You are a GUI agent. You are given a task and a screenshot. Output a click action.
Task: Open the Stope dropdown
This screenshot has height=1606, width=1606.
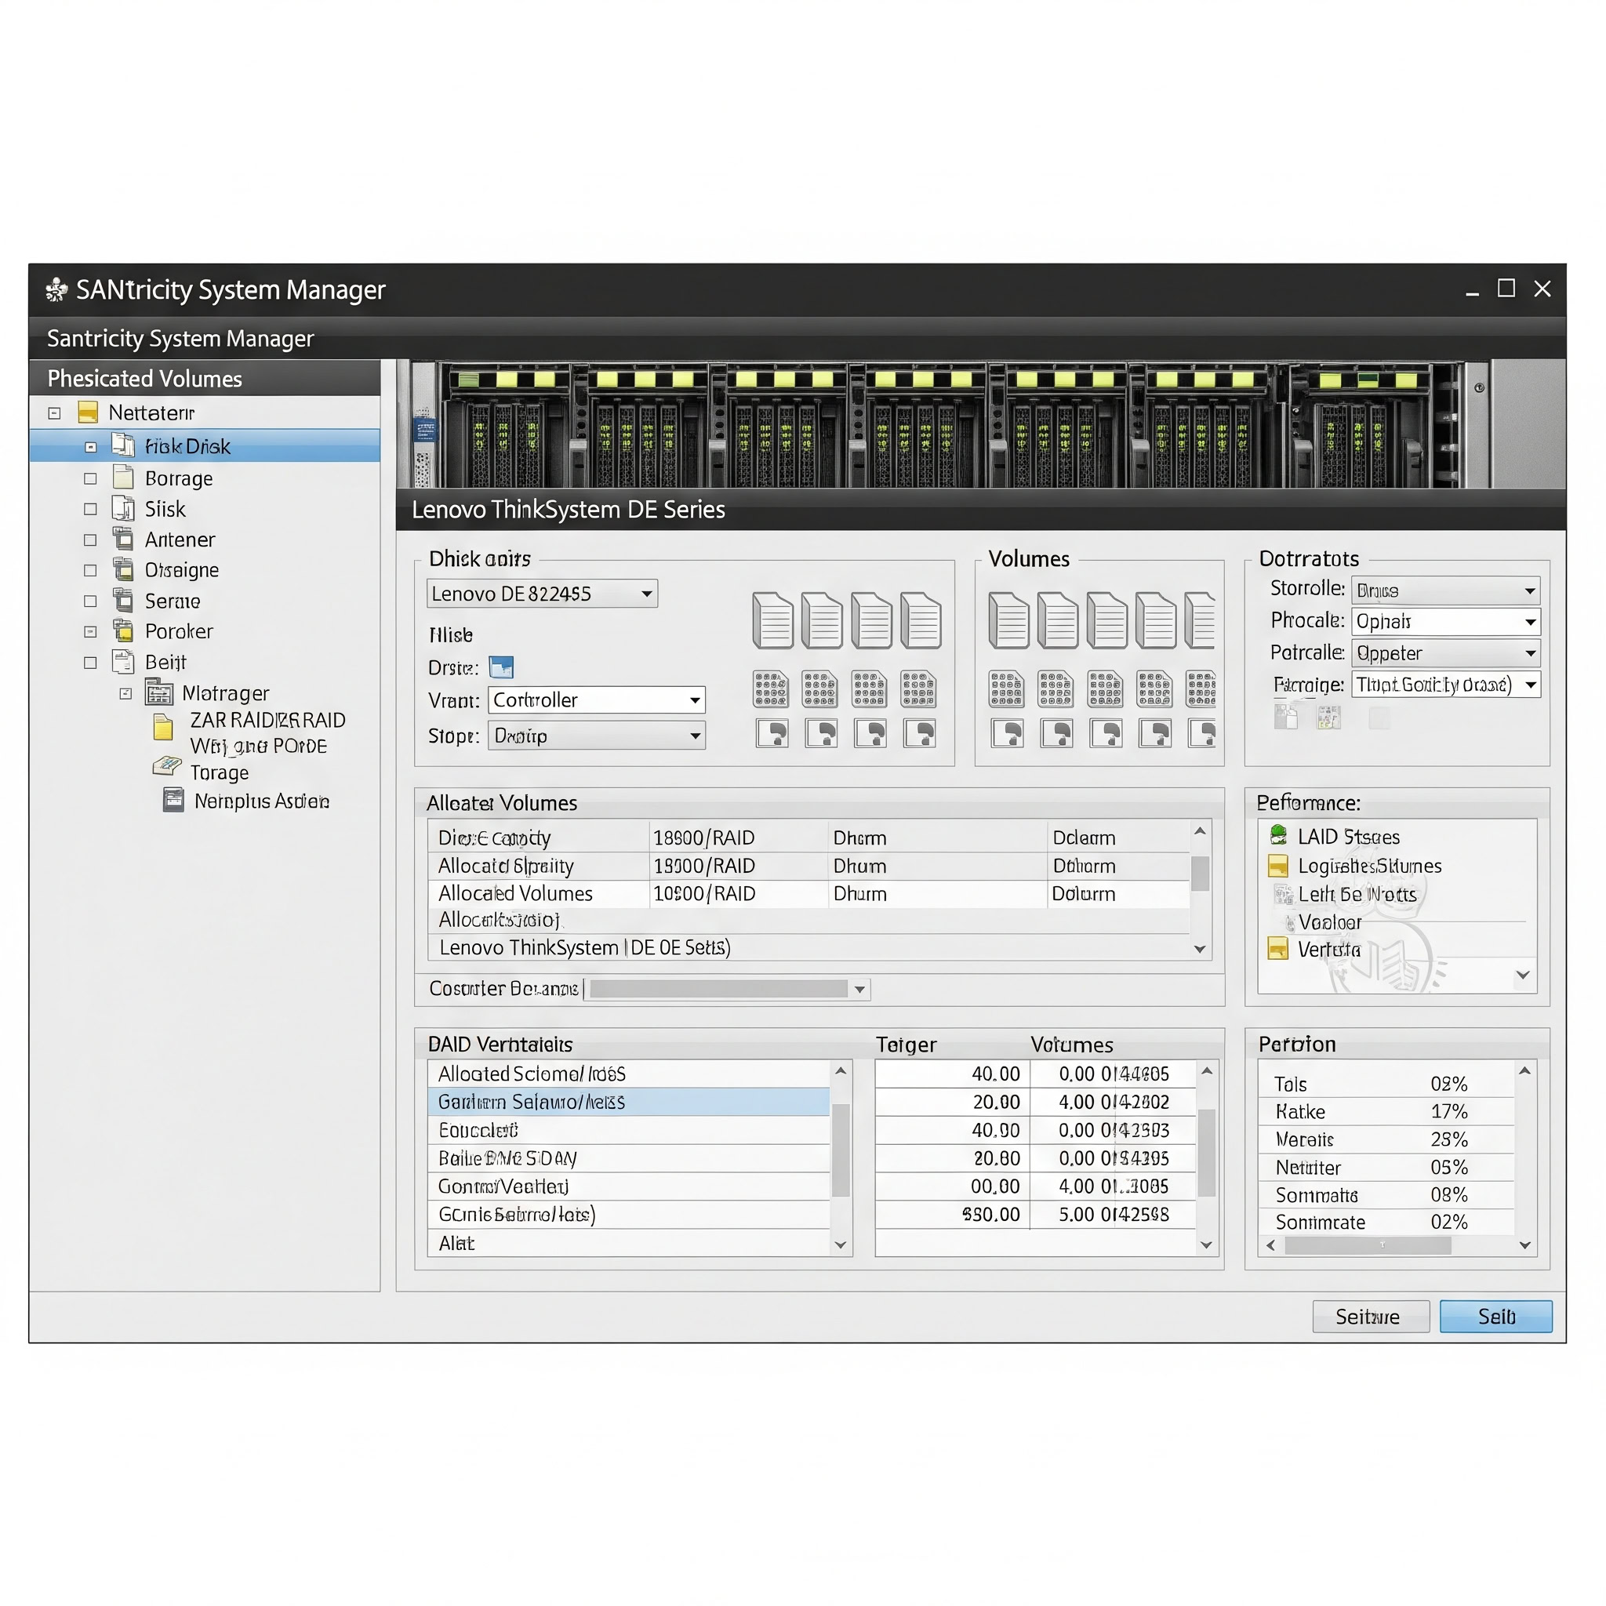click(597, 736)
